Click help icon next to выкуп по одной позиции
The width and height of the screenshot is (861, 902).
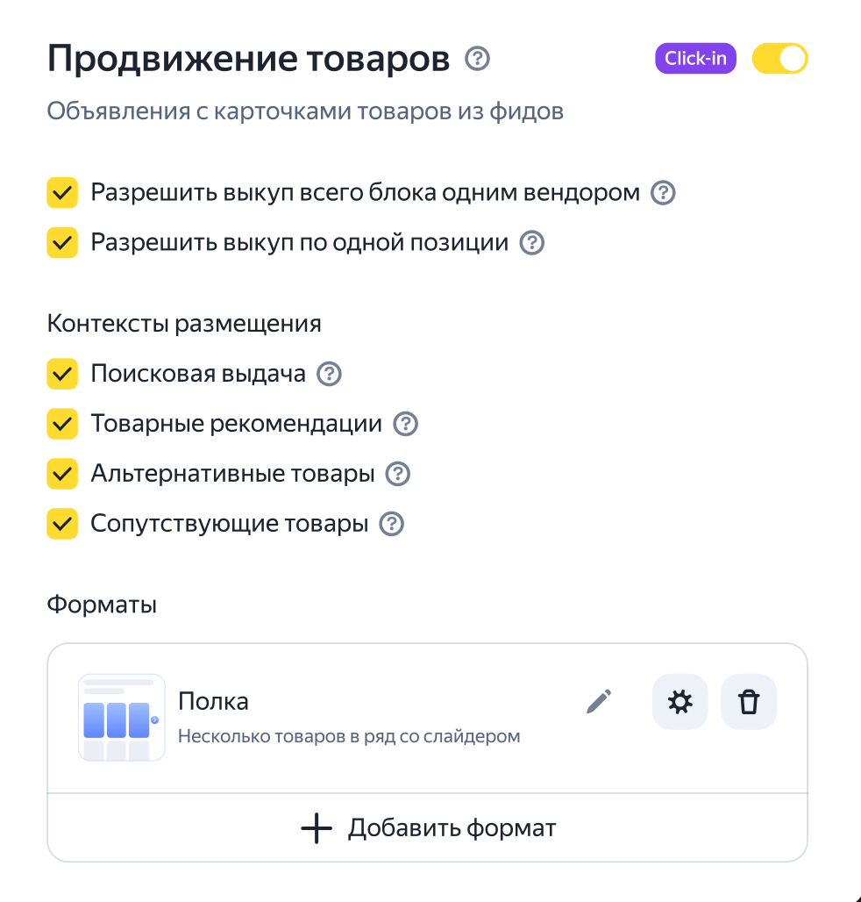531,243
